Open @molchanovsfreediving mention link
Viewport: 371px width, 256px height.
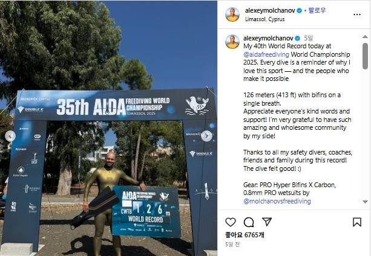[277, 201]
